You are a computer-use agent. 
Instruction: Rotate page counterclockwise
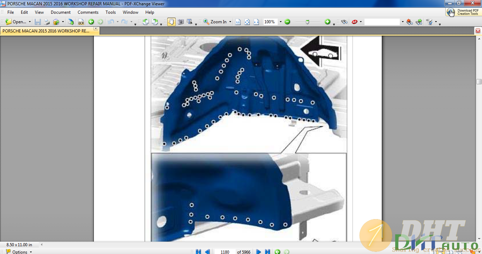[x=146, y=22]
